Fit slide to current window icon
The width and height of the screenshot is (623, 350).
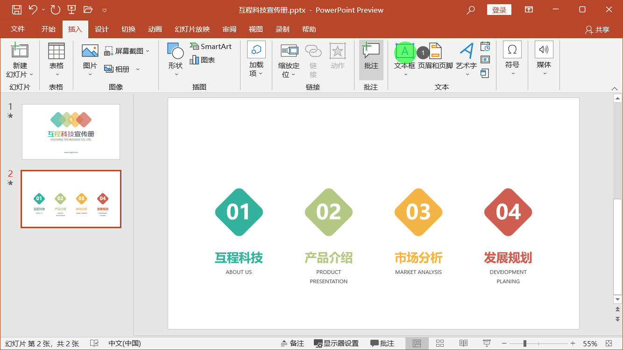[x=609, y=343]
